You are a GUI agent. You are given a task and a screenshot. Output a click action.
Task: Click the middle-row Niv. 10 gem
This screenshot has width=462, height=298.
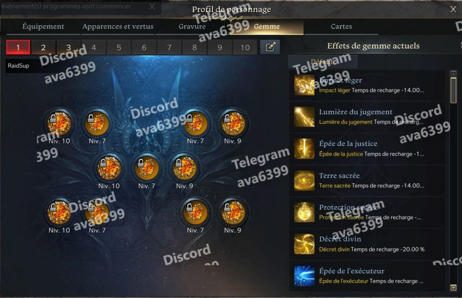coord(109,168)
